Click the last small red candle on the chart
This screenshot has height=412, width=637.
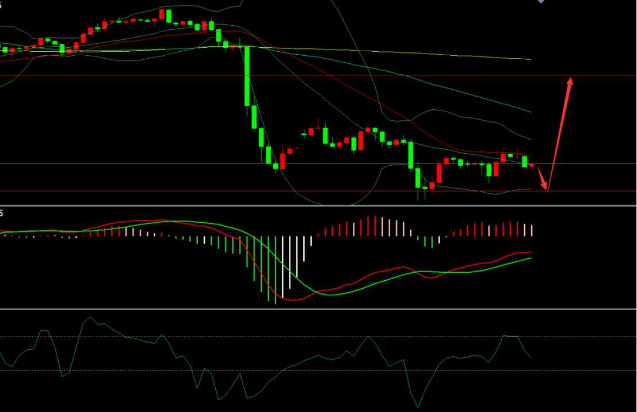531,165
